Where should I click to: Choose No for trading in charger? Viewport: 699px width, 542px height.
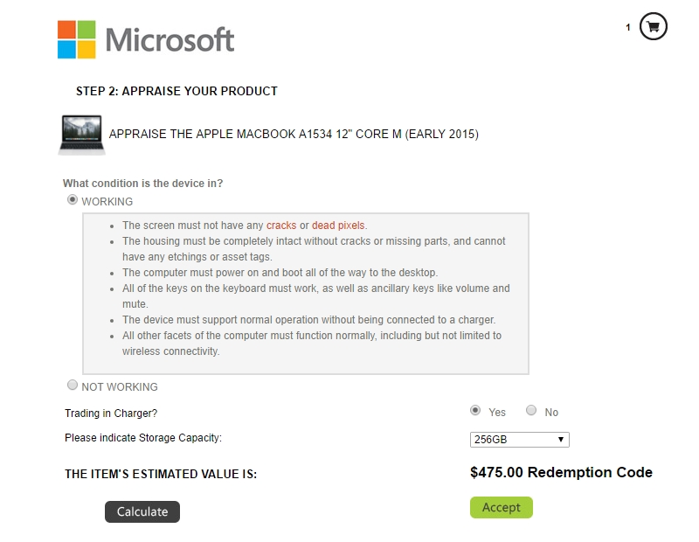pos(531,410)
